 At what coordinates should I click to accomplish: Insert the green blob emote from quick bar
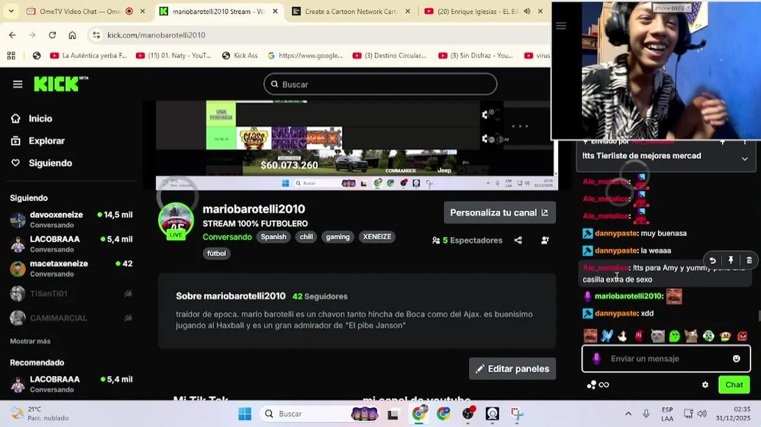(x=674, y=336)
